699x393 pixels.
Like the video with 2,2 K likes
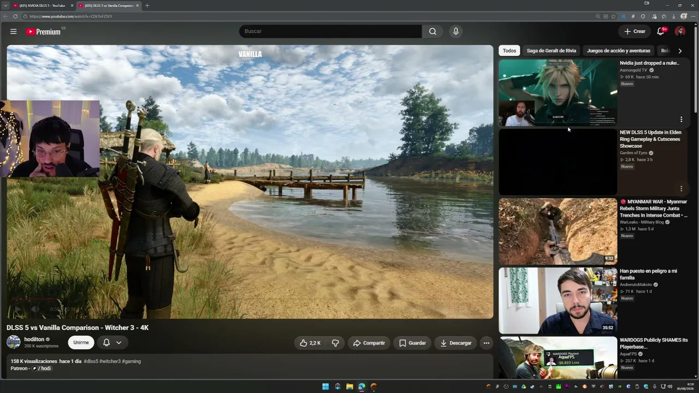[x=310, y=343]
